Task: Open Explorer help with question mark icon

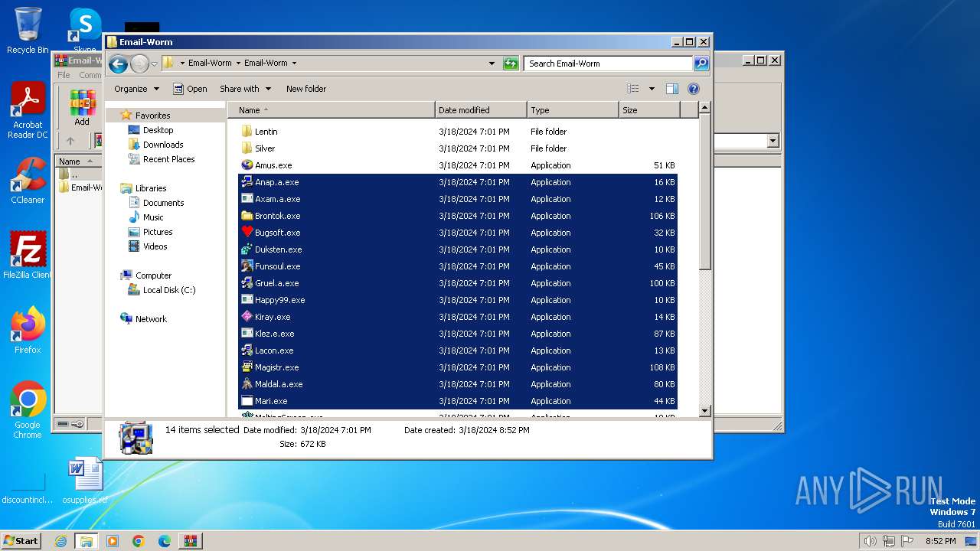Action: point(694,89)
